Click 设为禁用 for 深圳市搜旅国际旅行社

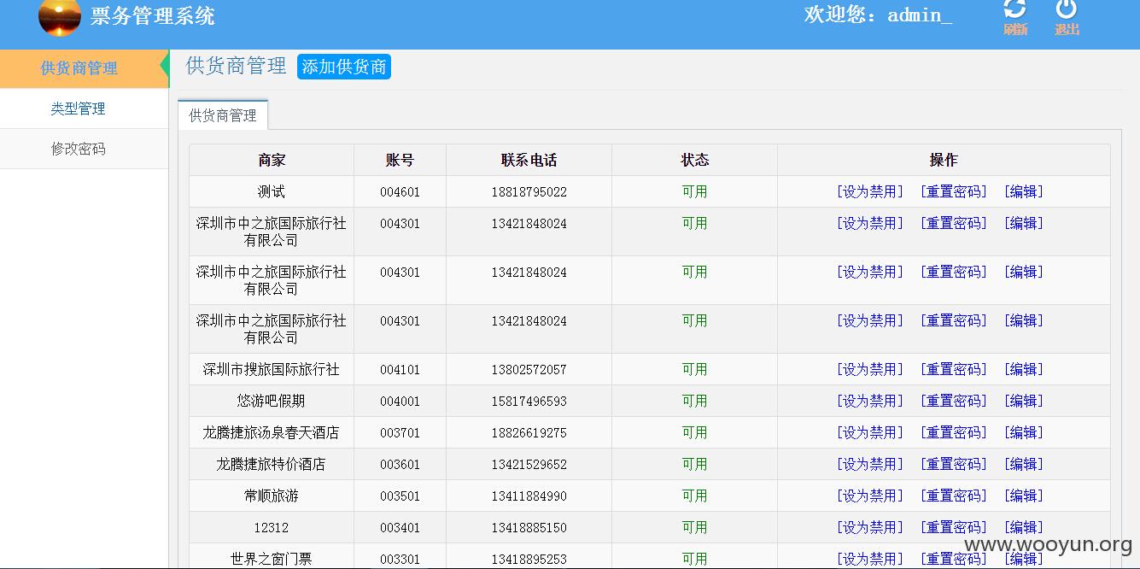click(869, 369)
